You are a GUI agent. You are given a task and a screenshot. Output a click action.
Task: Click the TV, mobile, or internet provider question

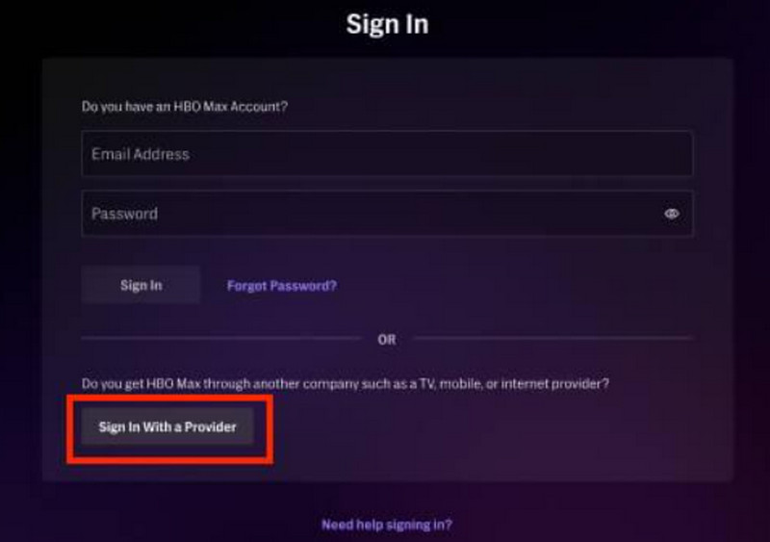346,383
